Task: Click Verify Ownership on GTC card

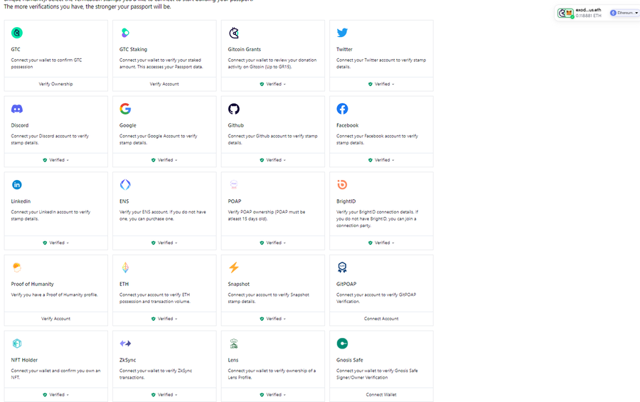Action: tap(56, 84)
